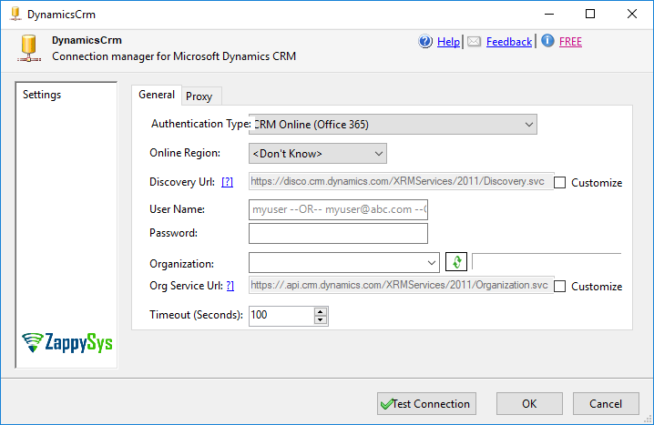Click the blue Help question mark icon
The height and width of the screenshot is (425, 654).
click(x=425, y=41)
